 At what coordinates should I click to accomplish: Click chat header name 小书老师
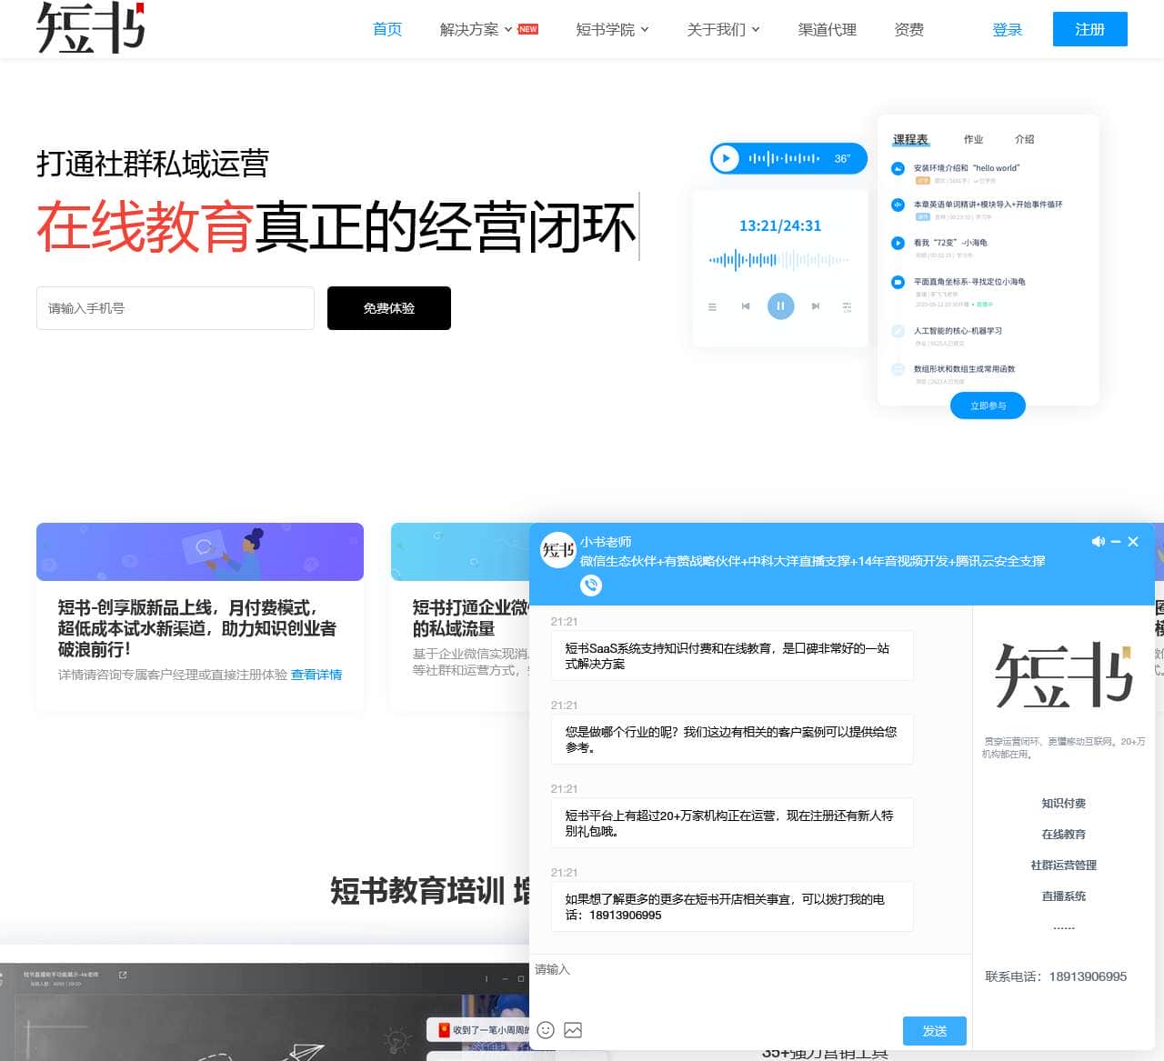pos(606,542)
